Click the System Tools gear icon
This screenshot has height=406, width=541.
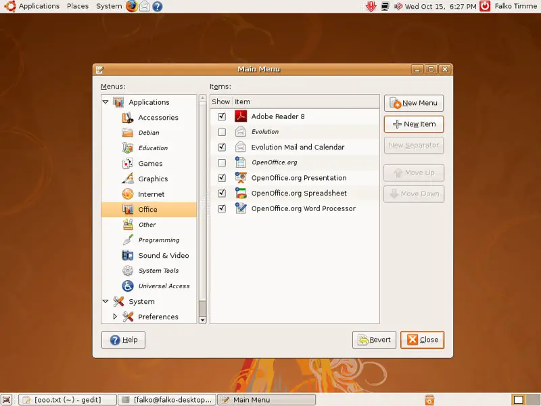click(128, 270)
